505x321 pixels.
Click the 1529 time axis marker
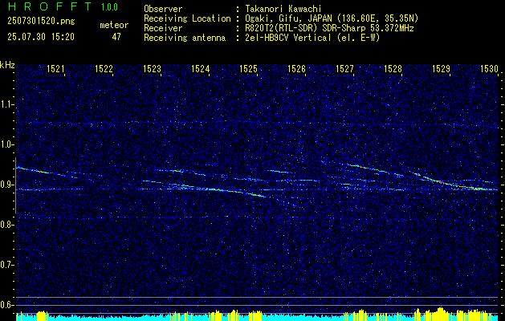[x=442, y=68]
